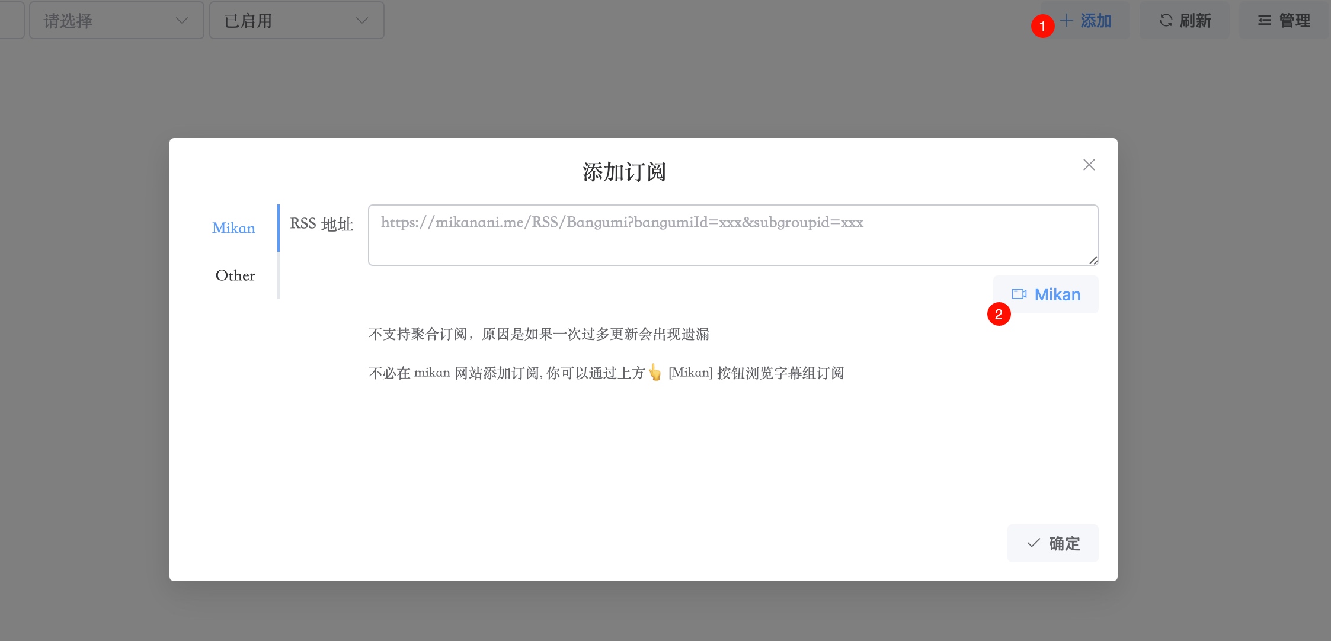The height and width of the screenshot is (641, 1331).
Task: Select the Mikan tab
Action: coord(233,228)
